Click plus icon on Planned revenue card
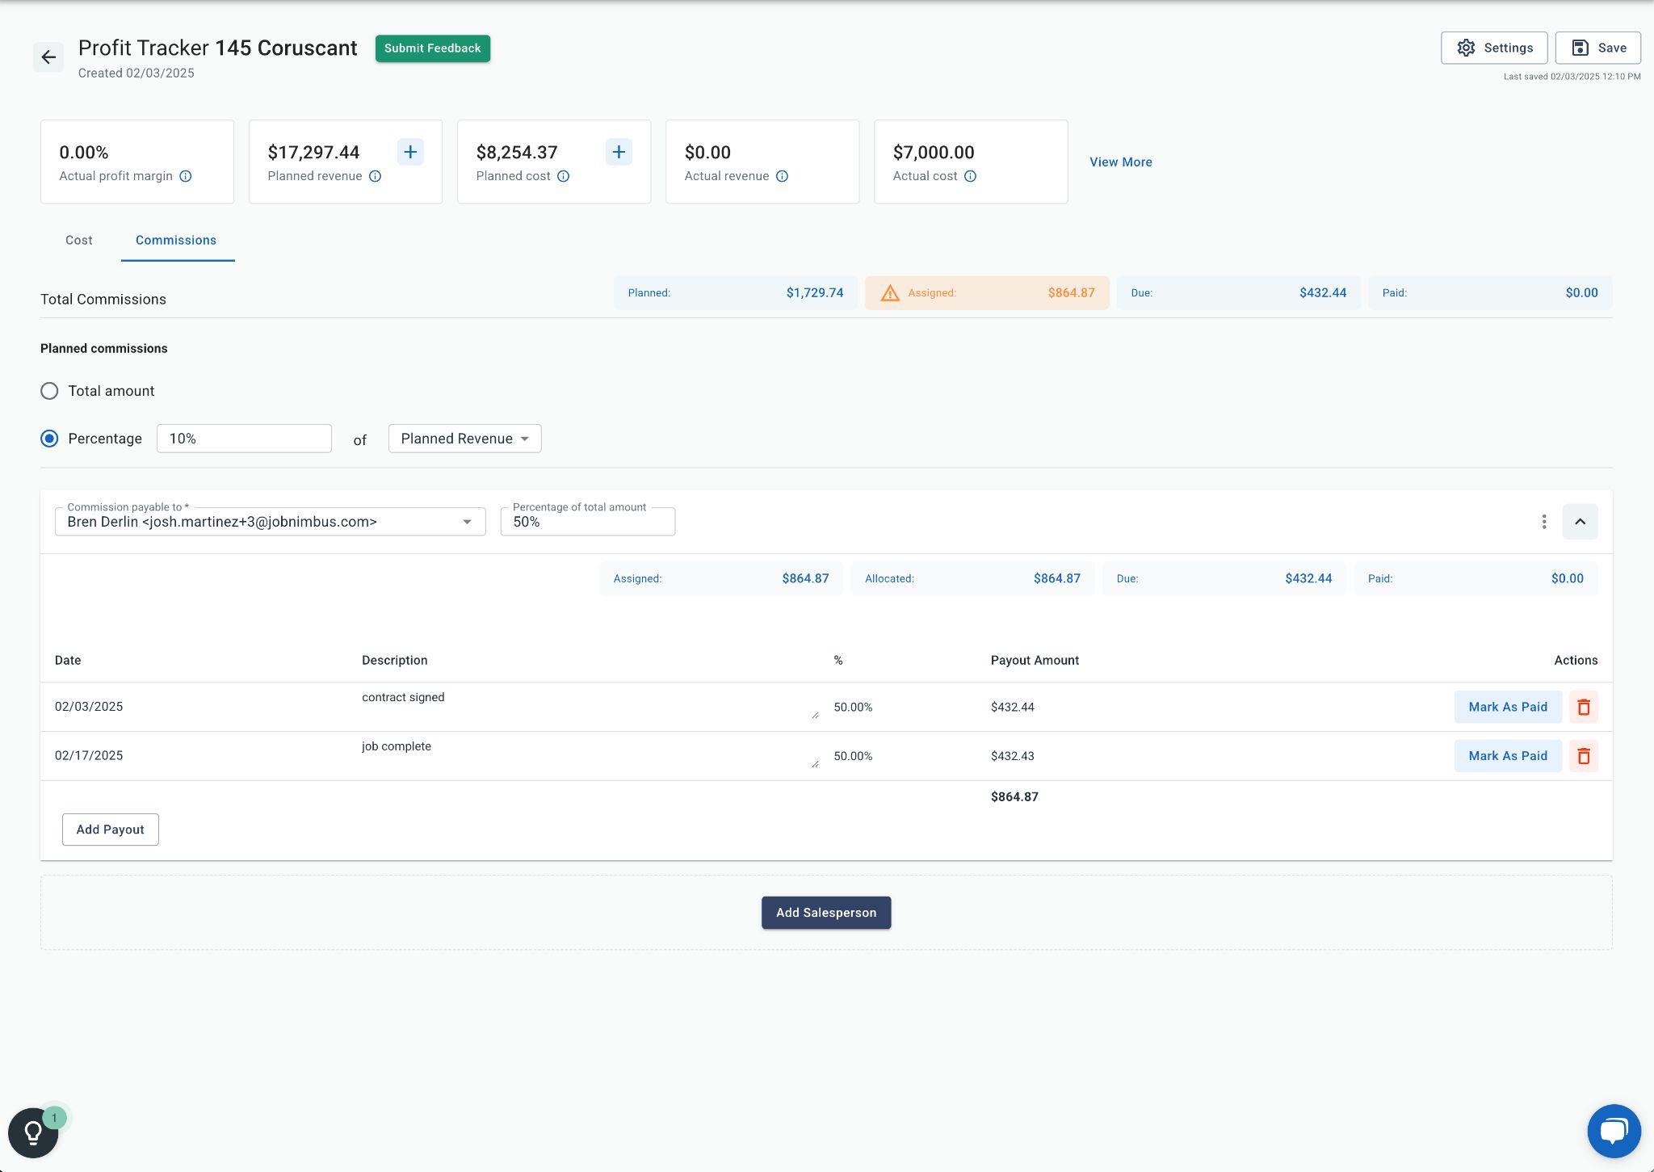Image resolution: width=1654 pixels, height=1172 pixels. coord(410,152)
